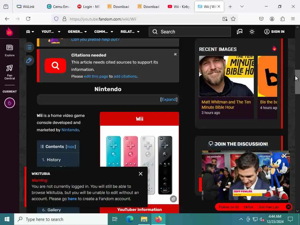Open the Firefox View icon
Viewport: 300px width, 225px height.
[6, 6]
